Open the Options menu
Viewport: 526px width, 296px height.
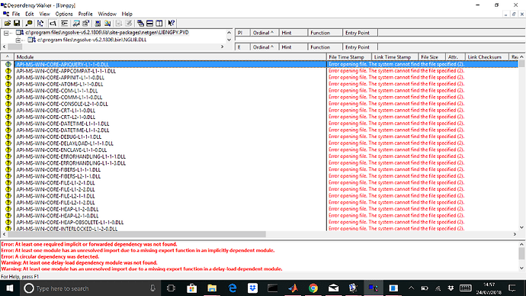[x=64, y=14]
